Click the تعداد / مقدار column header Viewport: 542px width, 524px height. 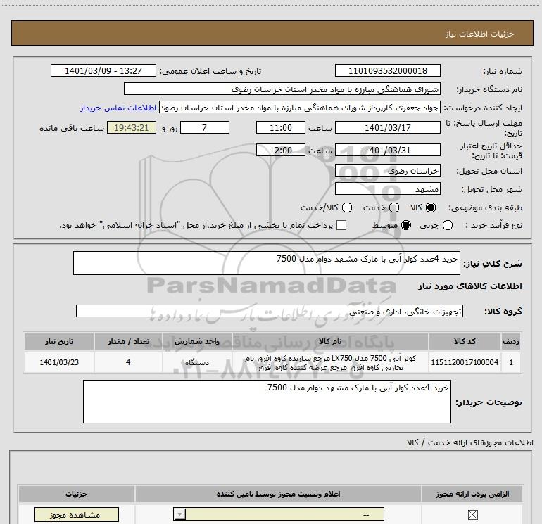pos(128,342)
